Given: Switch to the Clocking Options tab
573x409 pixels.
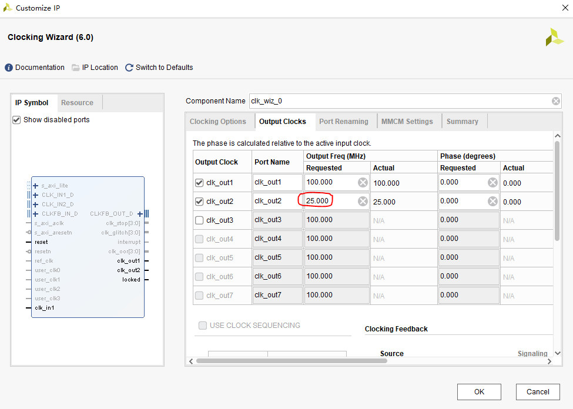Looking at the screenshot, I should click(x=218, y=122).
